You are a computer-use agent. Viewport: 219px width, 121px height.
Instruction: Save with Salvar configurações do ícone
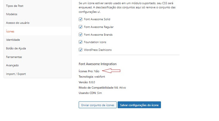coord(139,105)
